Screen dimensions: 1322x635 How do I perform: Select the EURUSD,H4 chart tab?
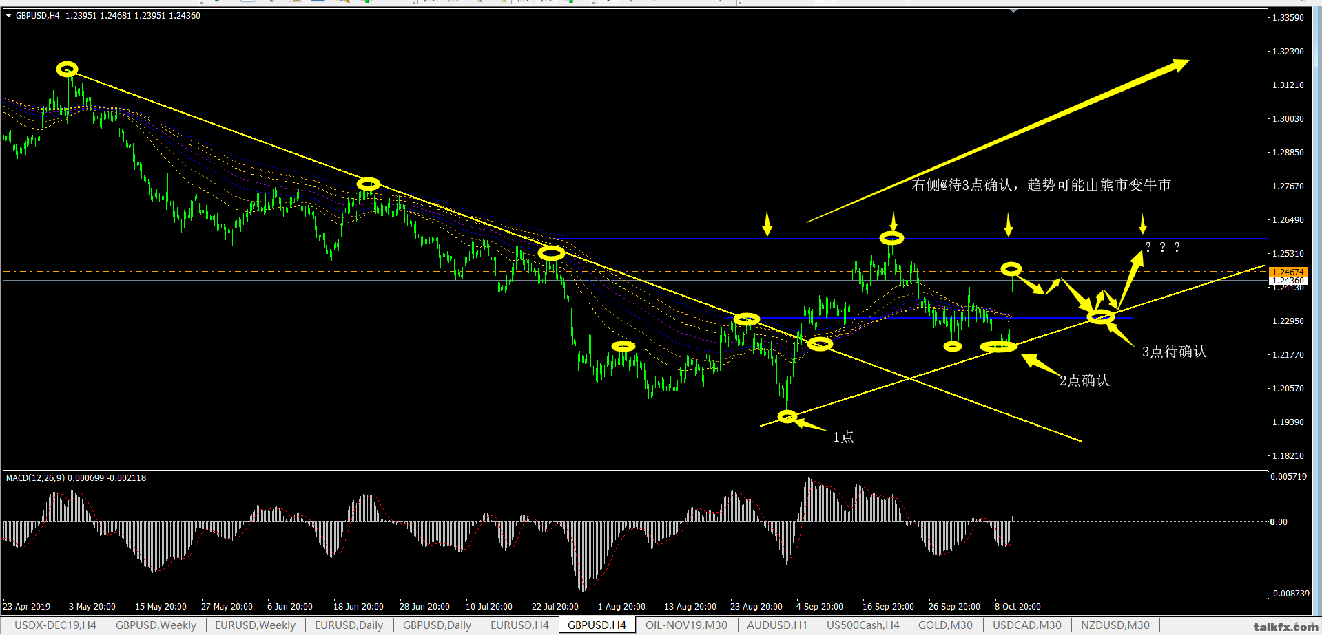click(x=519, y=625)
